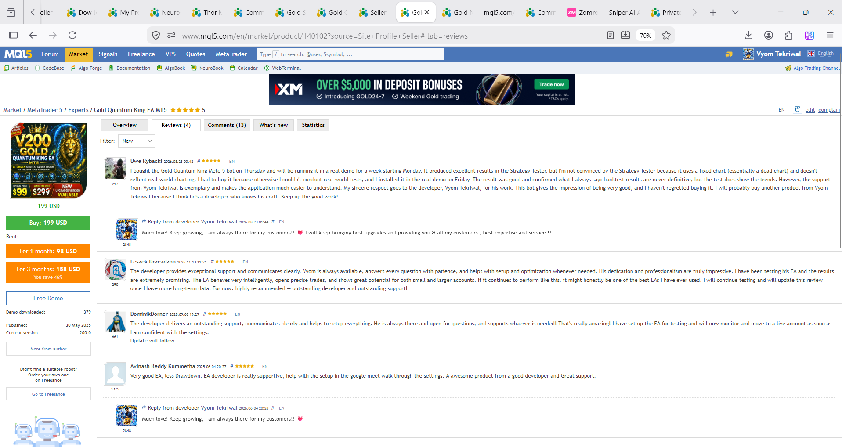Switch to the Comments (13) tab
This screenshot has height=447, width=842.
pos(227,125)
